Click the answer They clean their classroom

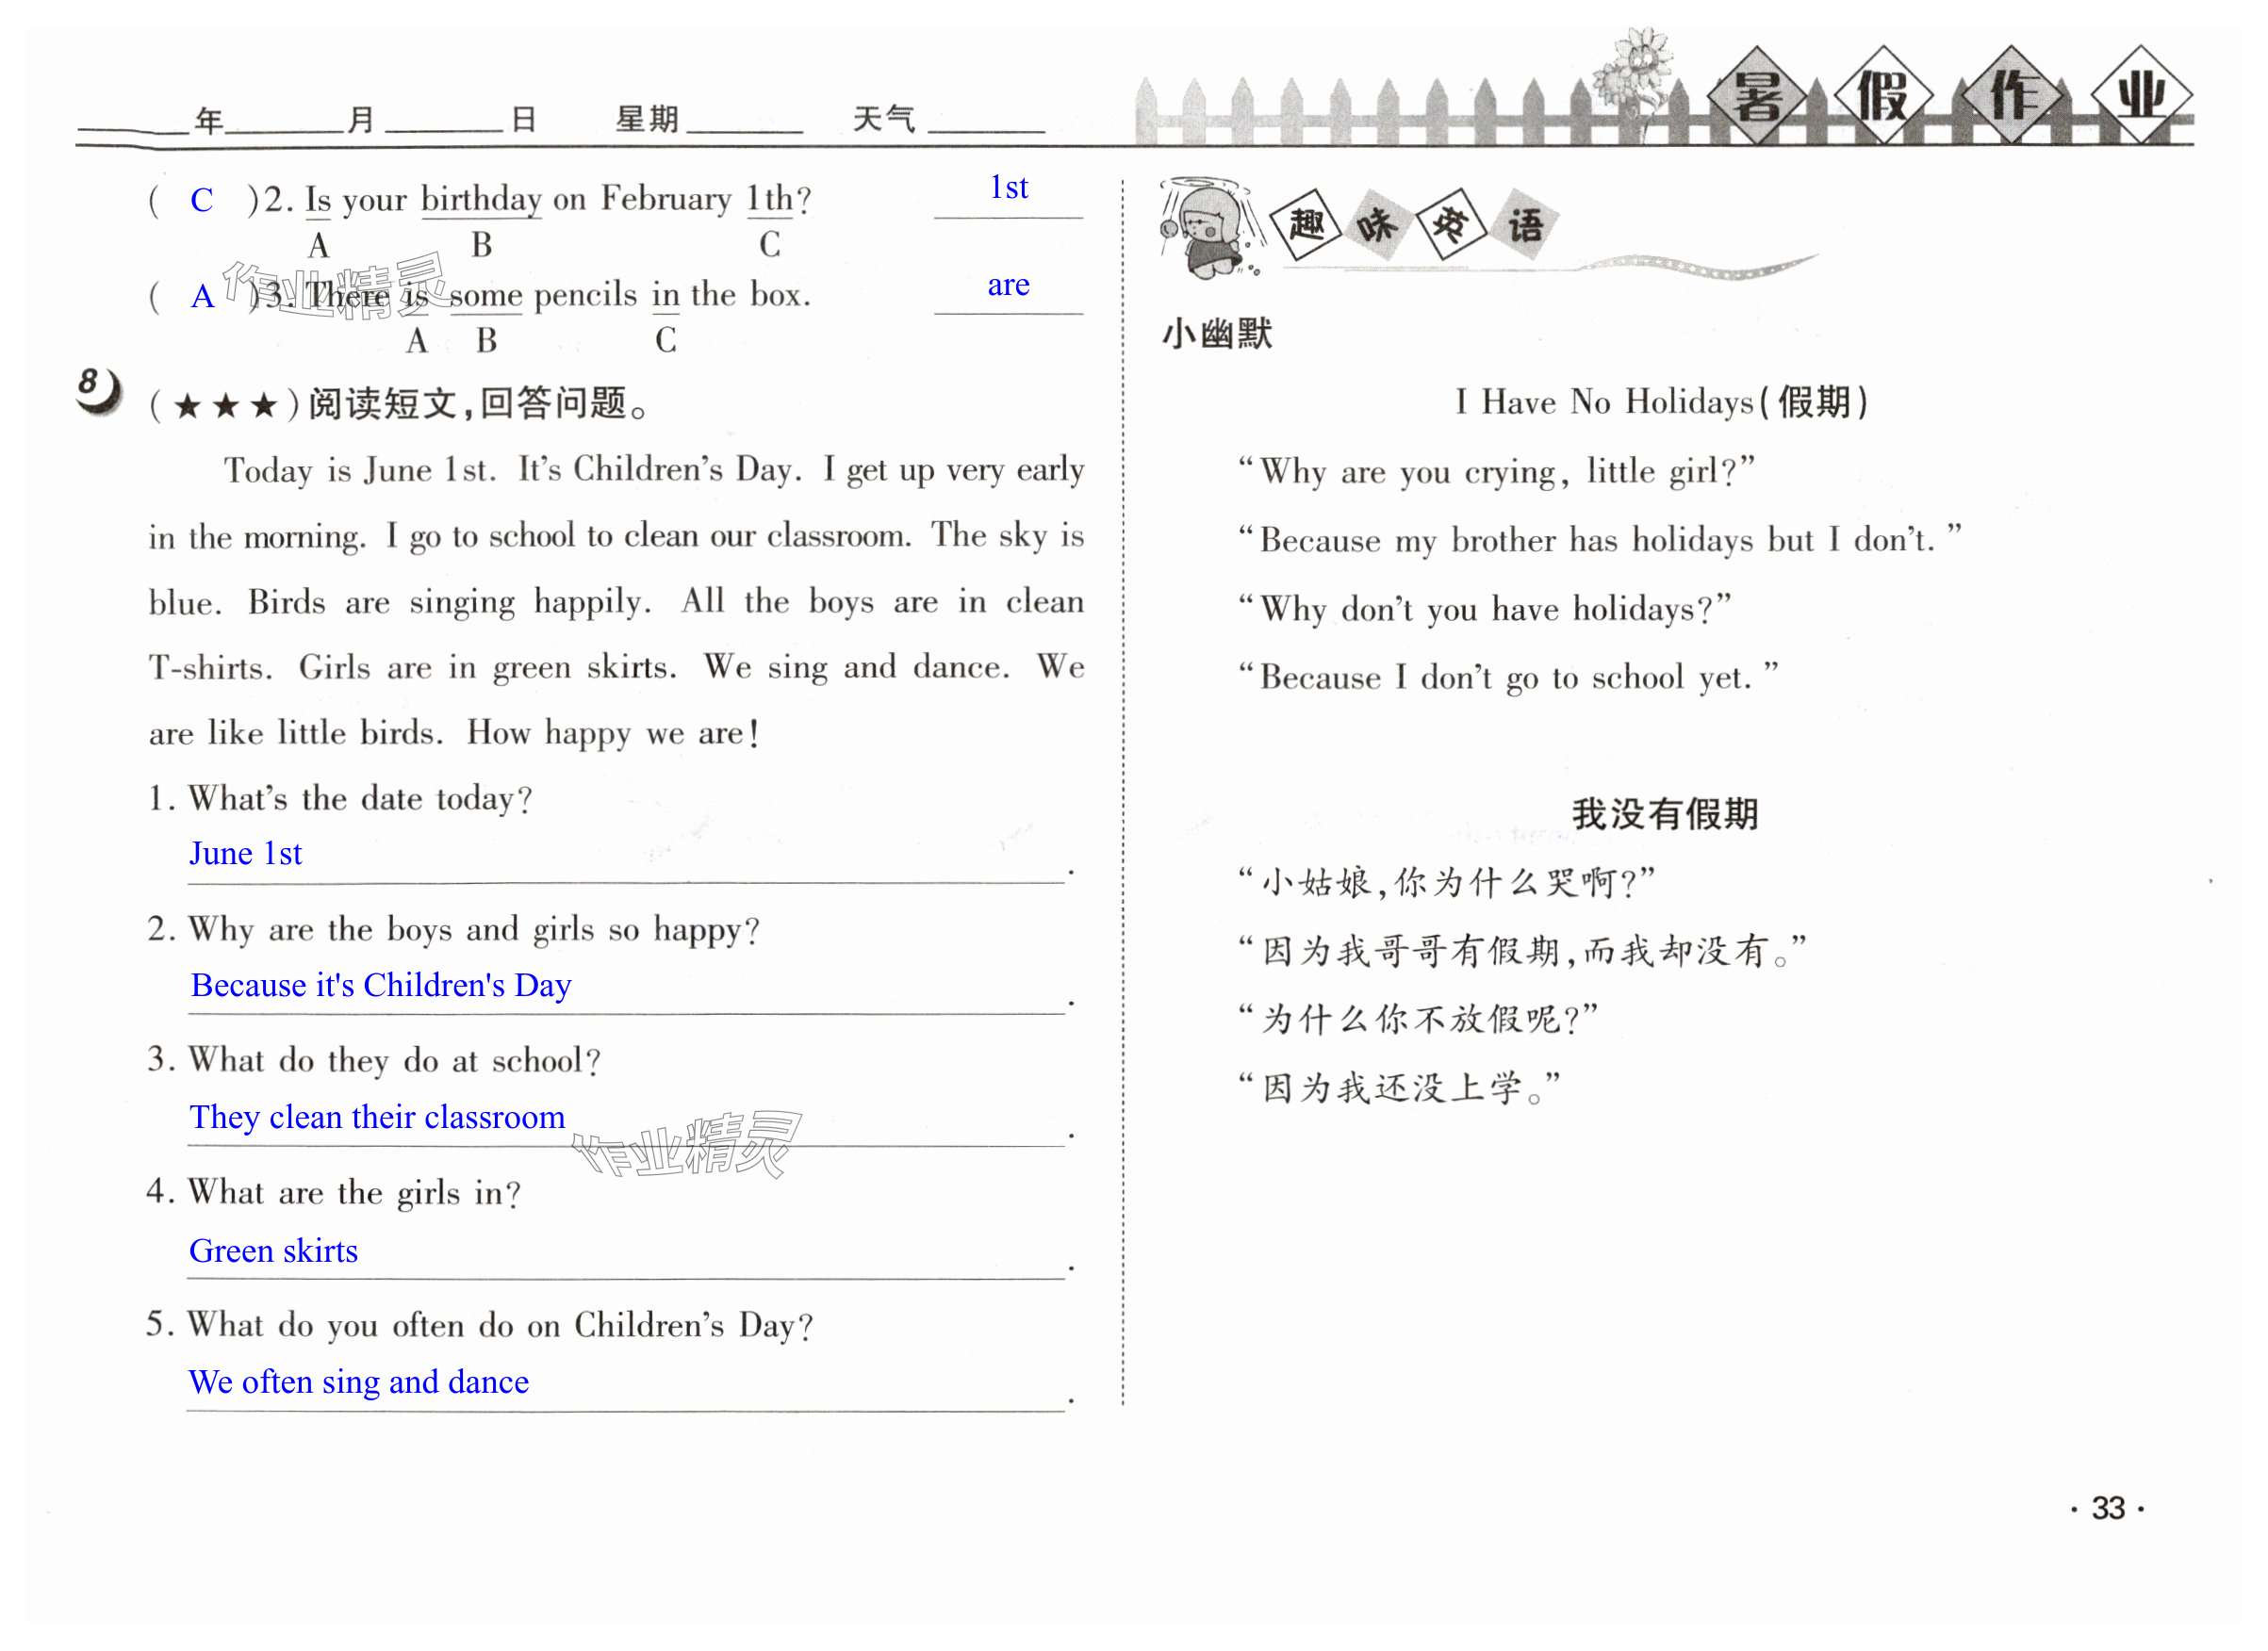point(377,1118)
